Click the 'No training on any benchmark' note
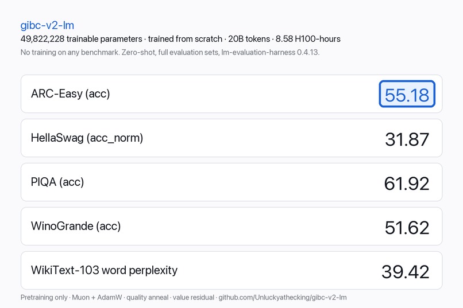The width and height of the screenshot is (463, 308). point(170,52)
